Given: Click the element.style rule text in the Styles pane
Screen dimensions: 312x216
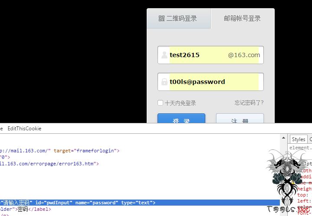Looking at the screenshot, I should pyautogui.click(x=300, y=148).
